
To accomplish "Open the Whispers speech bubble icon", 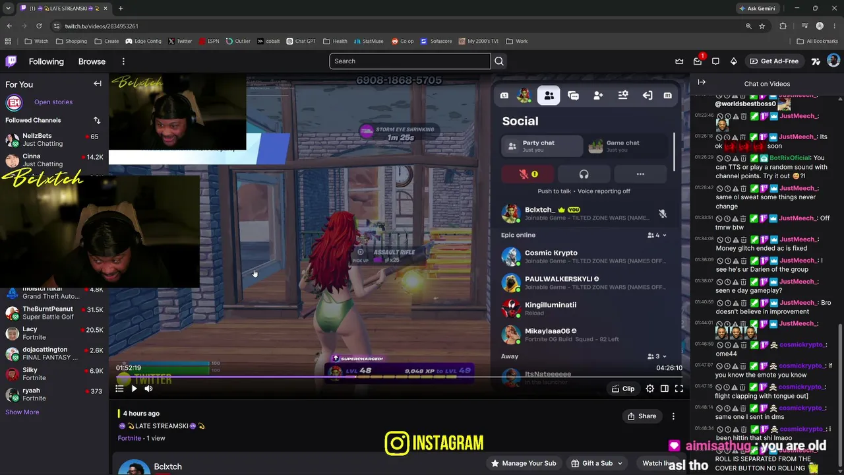I will [715, 61].
